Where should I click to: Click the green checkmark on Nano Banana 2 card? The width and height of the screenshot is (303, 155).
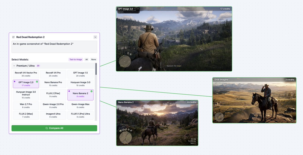click(91, 91)
